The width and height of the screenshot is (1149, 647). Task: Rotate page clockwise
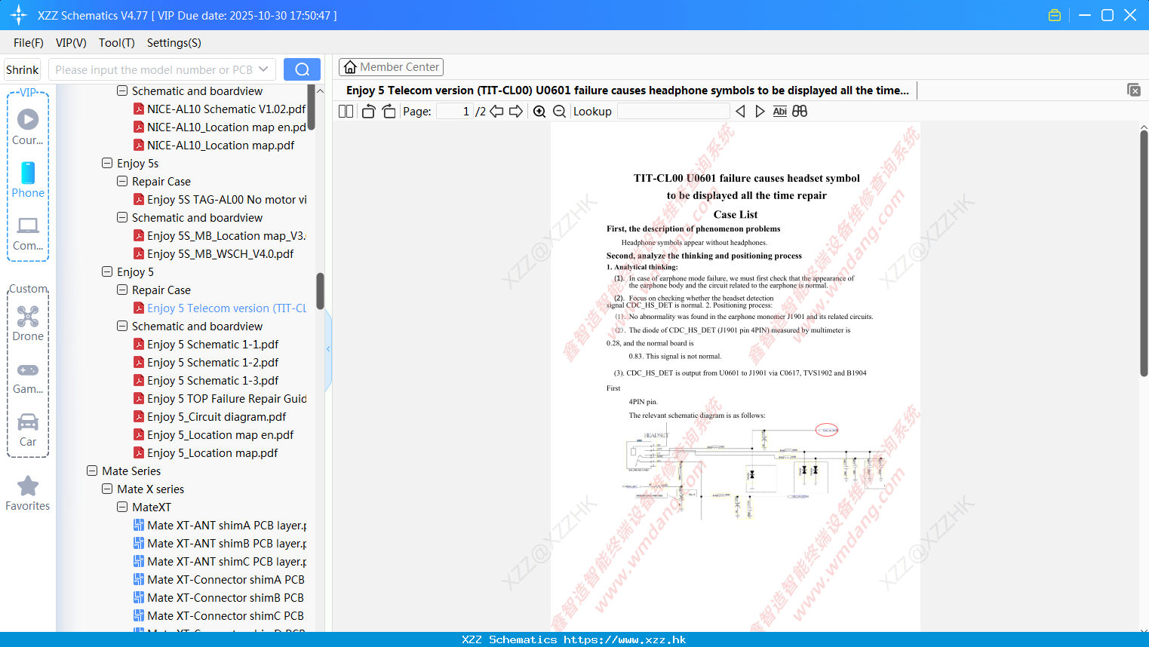coord(389,111)
